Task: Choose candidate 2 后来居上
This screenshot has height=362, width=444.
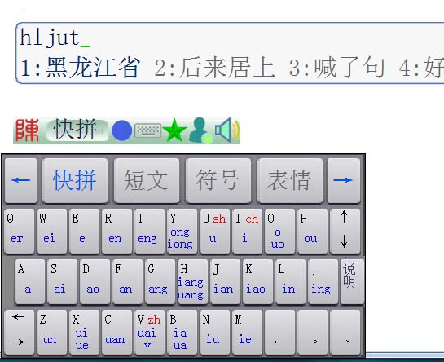Action: click(x=214, y=68)
